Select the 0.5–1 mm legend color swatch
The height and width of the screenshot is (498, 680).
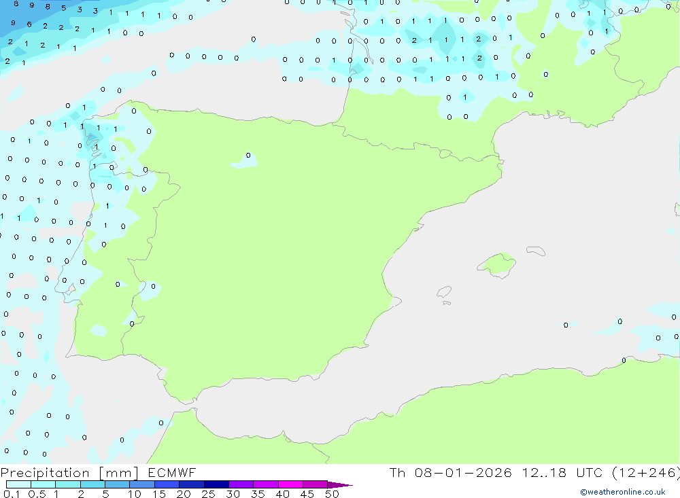pyautogui.click(x=44, y=484)
